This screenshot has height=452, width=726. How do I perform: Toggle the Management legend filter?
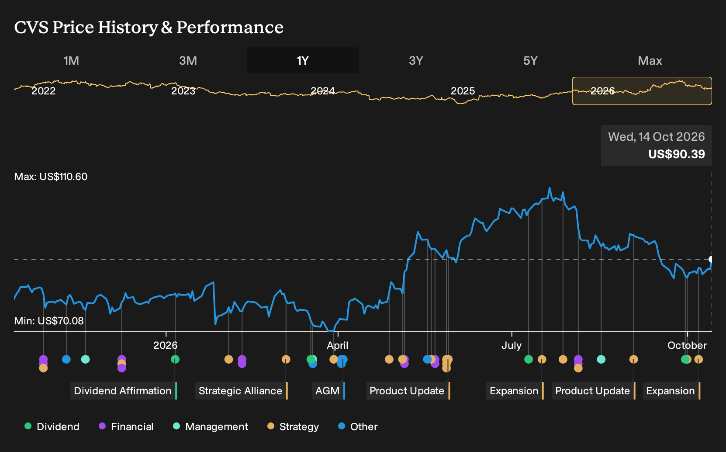(211, 427)
